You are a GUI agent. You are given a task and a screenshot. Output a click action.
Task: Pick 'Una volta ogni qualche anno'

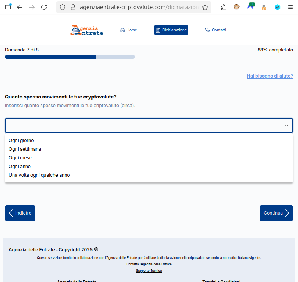click(x=39, y=175)
